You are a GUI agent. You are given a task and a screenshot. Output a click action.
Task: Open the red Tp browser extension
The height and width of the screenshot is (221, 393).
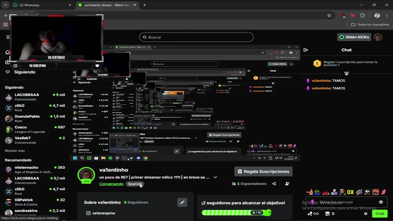(x=353, y=15)
